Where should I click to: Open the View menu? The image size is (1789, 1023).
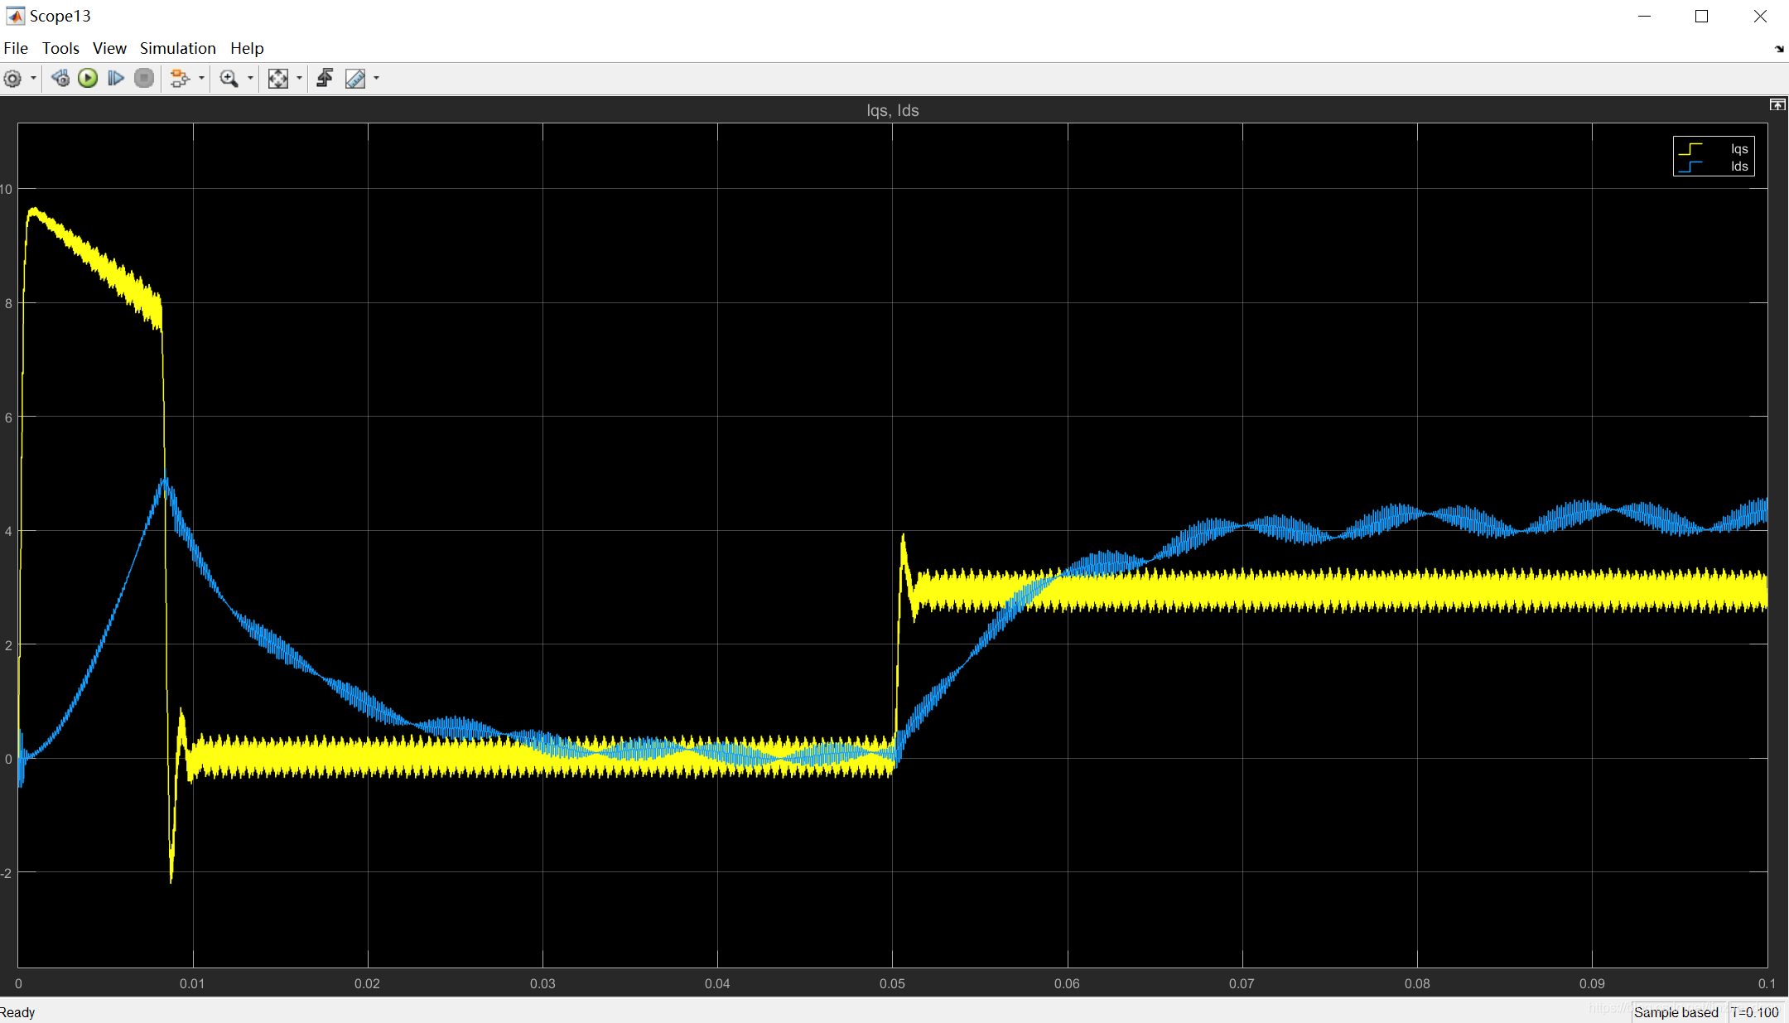[x=109, y=48]
